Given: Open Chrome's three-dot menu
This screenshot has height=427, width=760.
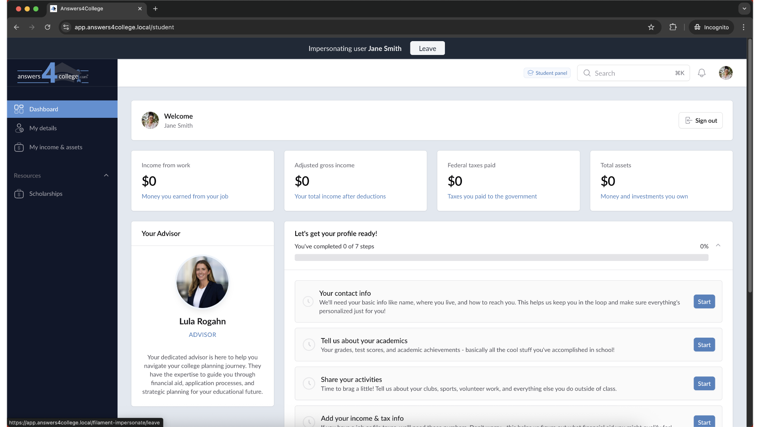Looking at the screenshot, I should click(x=743, y=27).
